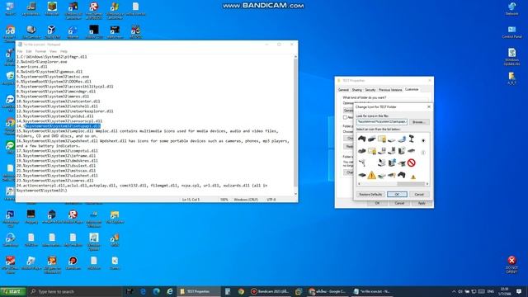The height and width of the screenshot is (297, 528).
Task: Open Notepad Edit menu
Action: point(29,51)
